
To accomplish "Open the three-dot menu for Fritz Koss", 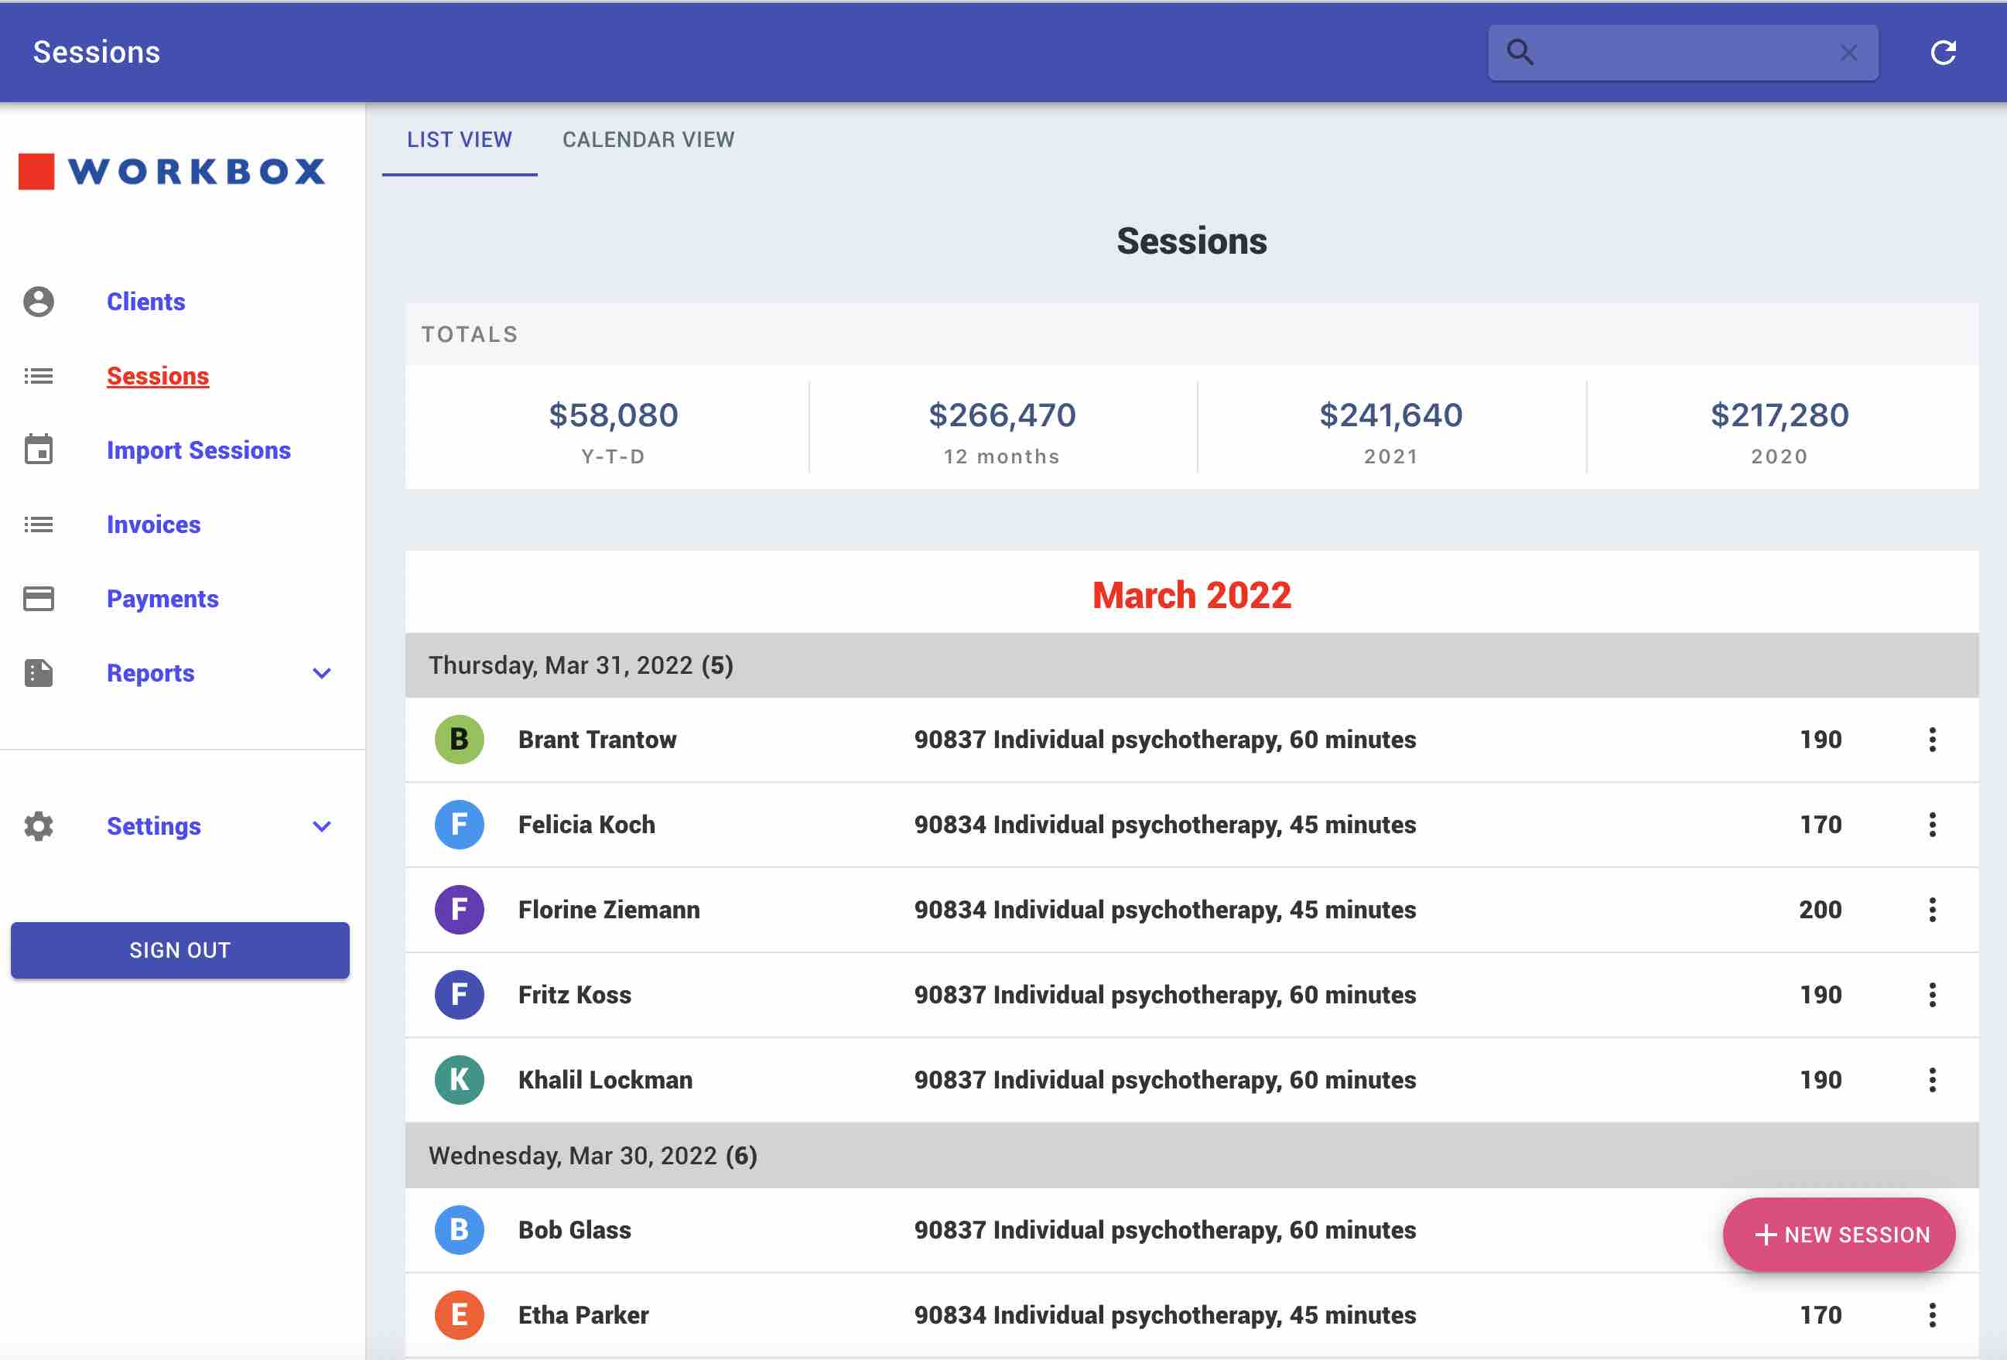I will coord(1932,994).
